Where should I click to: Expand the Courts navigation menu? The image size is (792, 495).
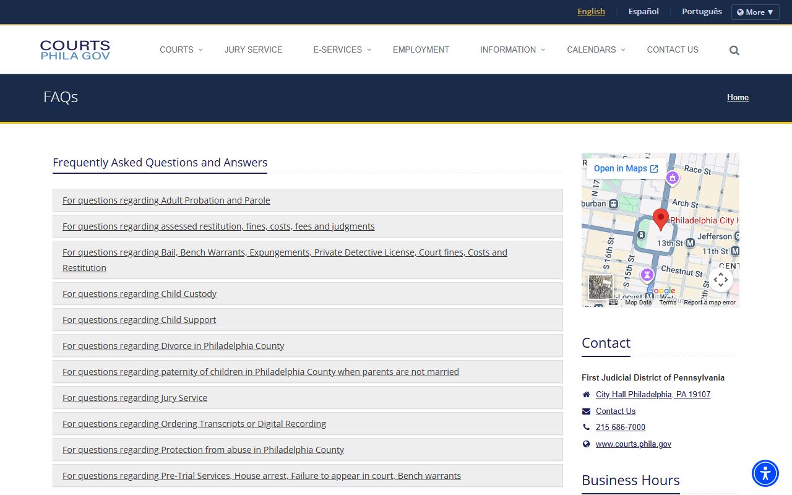tap(181, 49)
